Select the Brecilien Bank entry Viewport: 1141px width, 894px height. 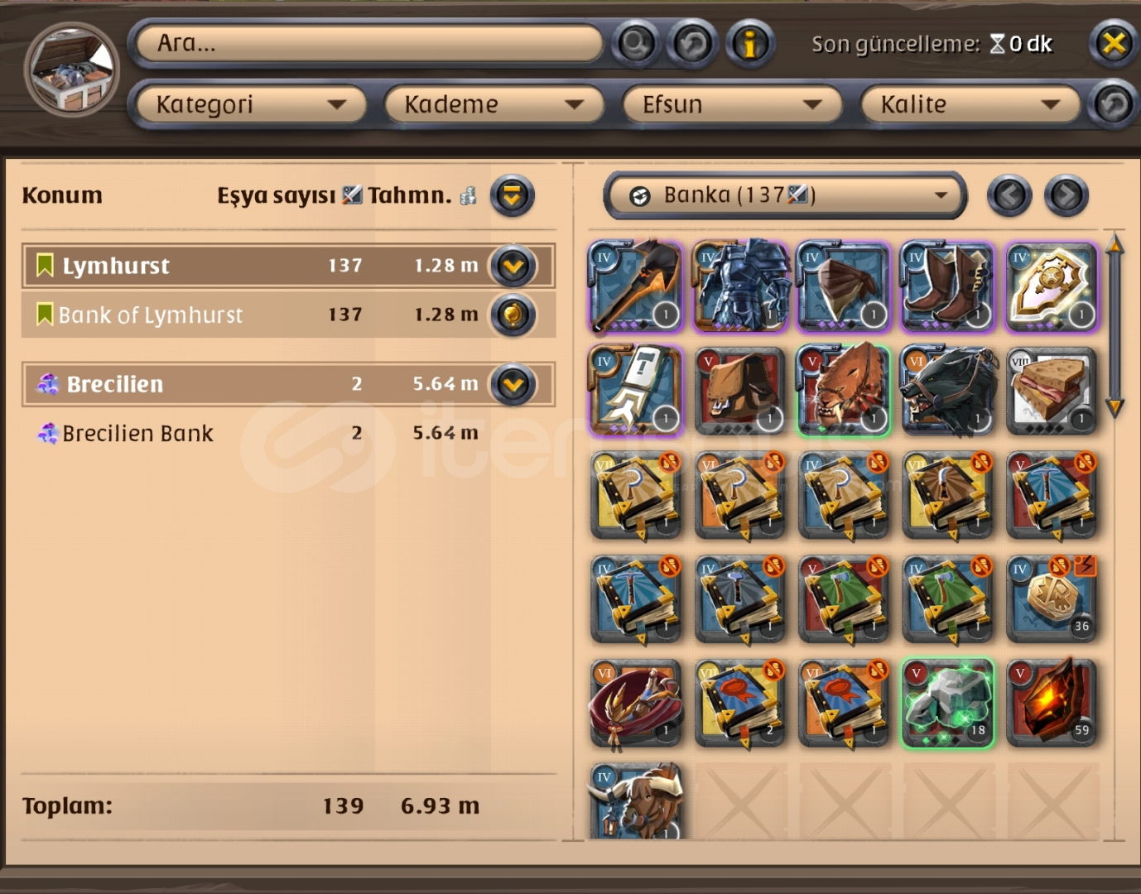(x=287, y=433)
